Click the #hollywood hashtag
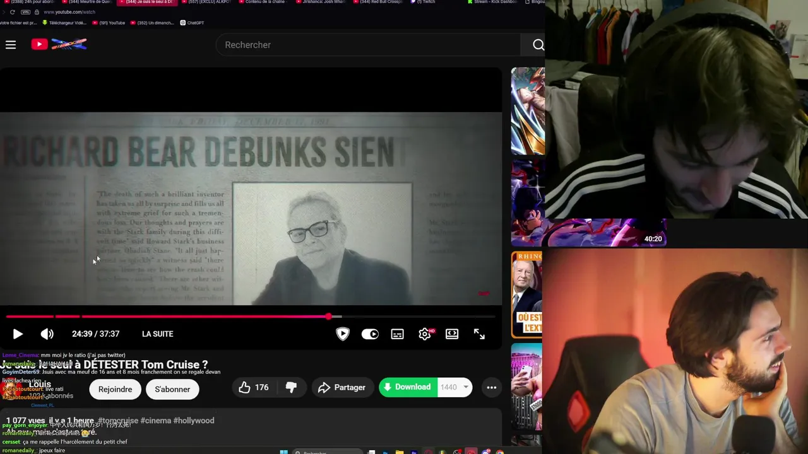The width and height of the screenshot is (808, 454). click(194, 421)
